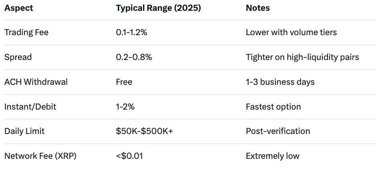Click Tighter on high-liquidity pairs note
Image resolution: width=376 pixels, height=172 pixels.
(302, 57)
